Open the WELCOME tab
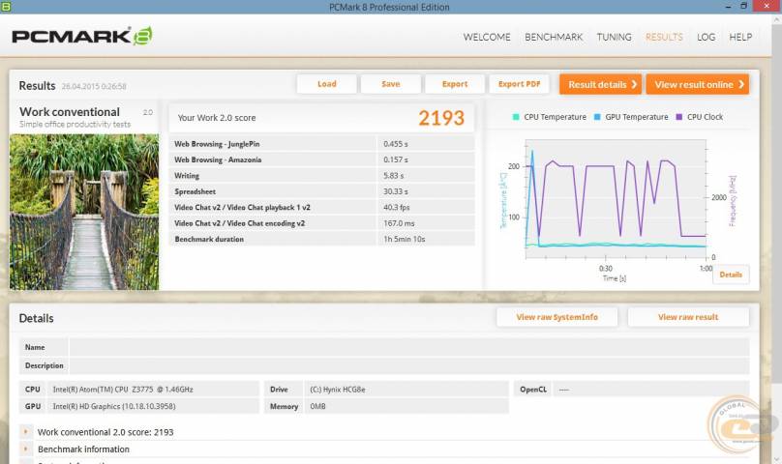782x464 pixels. point(487,37)
